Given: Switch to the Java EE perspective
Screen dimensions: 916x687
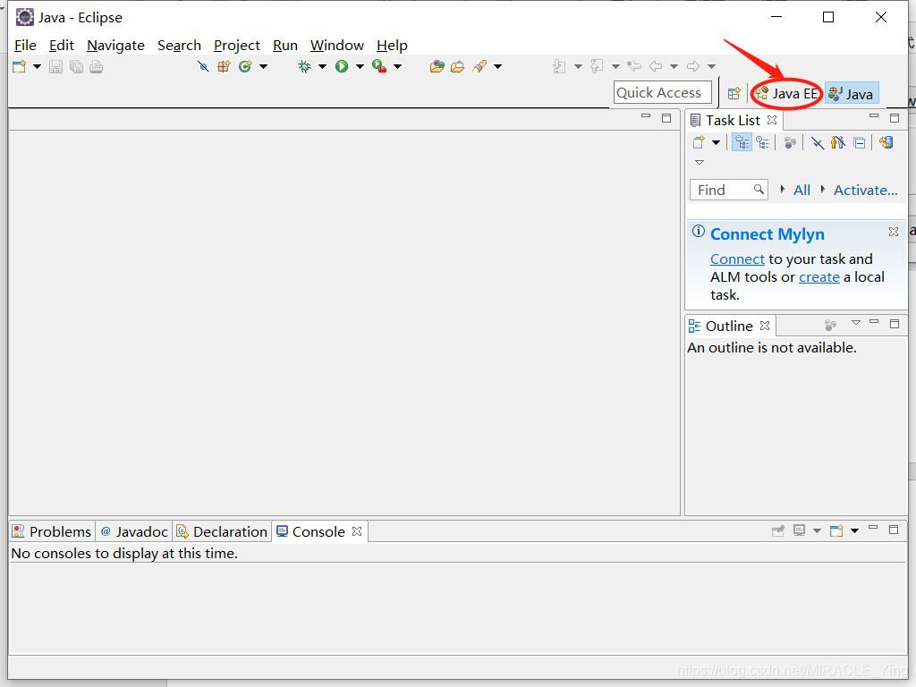Looking at the screenshot, I should tap(787, 93).
